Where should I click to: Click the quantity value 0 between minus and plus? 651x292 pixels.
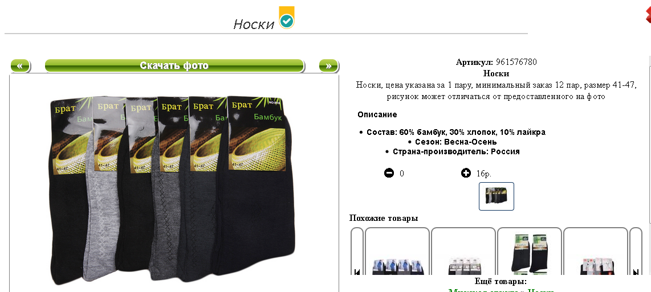[x=402, y=174]
